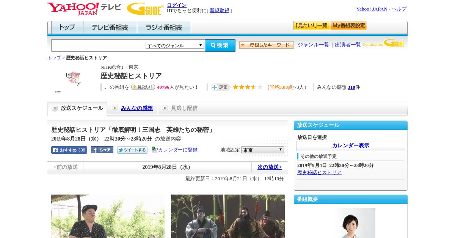Switch to the トップ tab
Viewport: 455px width, 238px height.
tap(67, 28)
